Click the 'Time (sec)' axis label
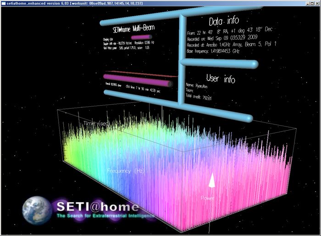321x236 pixels. tap(97, 123)
